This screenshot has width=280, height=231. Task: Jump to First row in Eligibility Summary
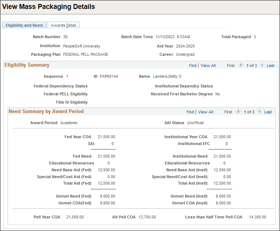pyautogui.click(x=231, y=65)
